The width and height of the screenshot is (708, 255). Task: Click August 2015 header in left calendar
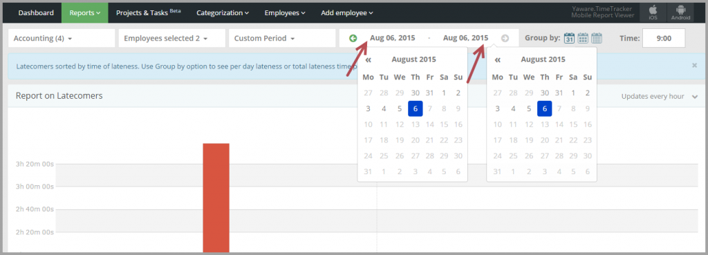click(x=413, y=59)
